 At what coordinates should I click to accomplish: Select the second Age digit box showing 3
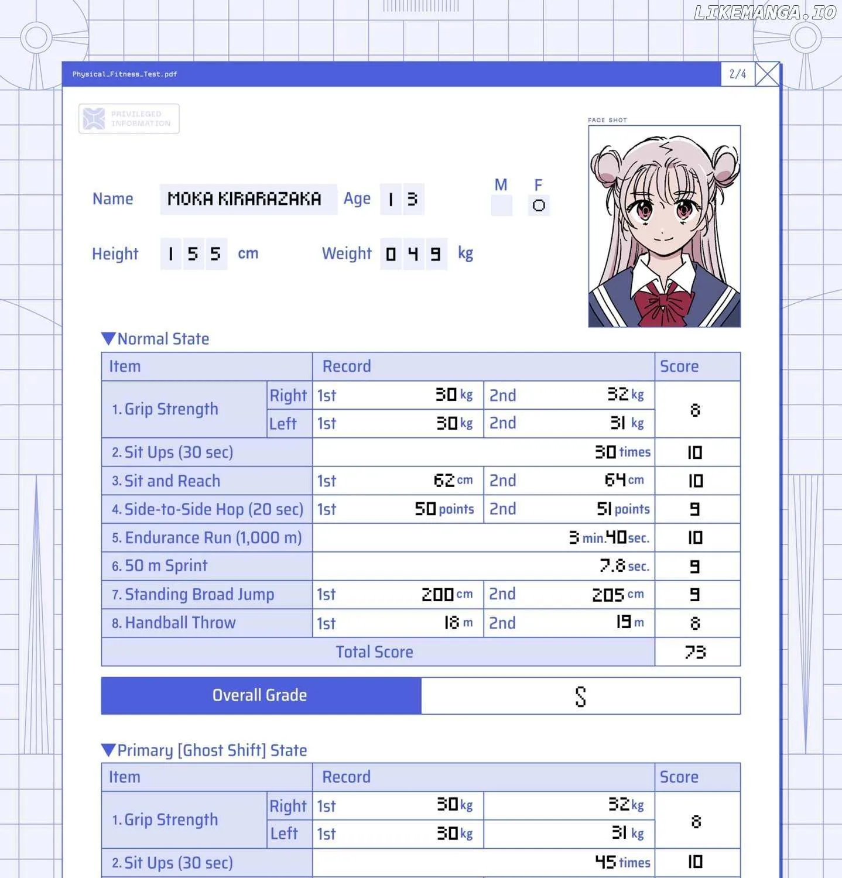pos(413,200)
